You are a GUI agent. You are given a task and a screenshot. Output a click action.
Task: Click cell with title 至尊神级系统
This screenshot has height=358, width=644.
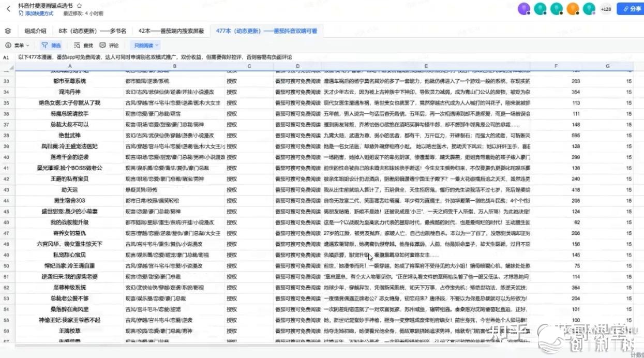pyautogui.click(x=69, y=288)
